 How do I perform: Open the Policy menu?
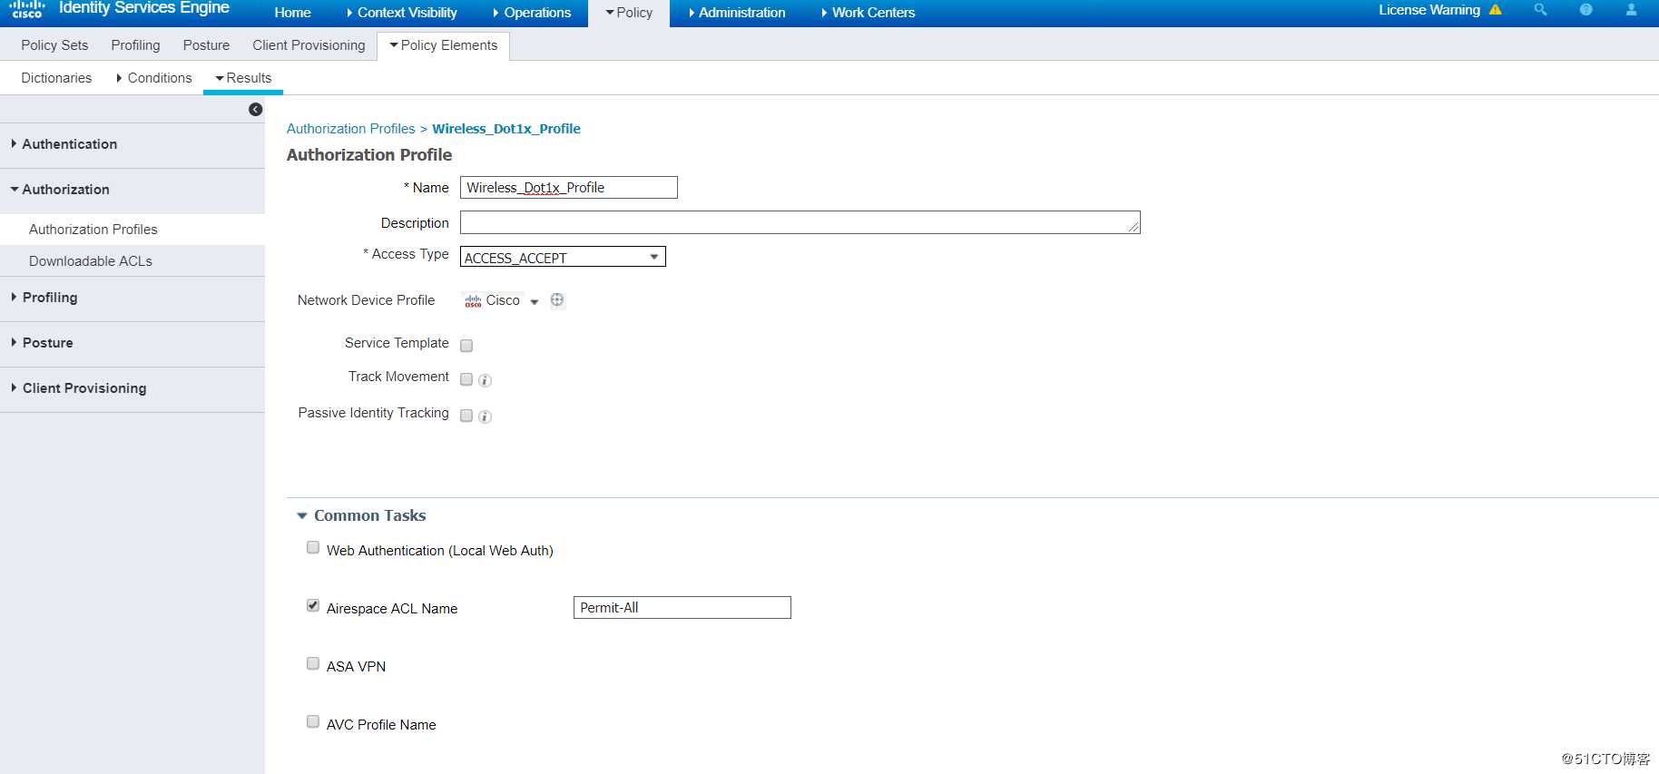(629, 13)
